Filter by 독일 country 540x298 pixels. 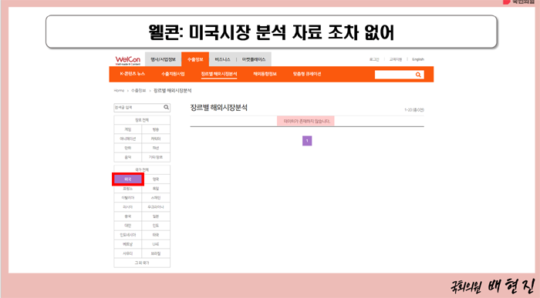(156, 189)
